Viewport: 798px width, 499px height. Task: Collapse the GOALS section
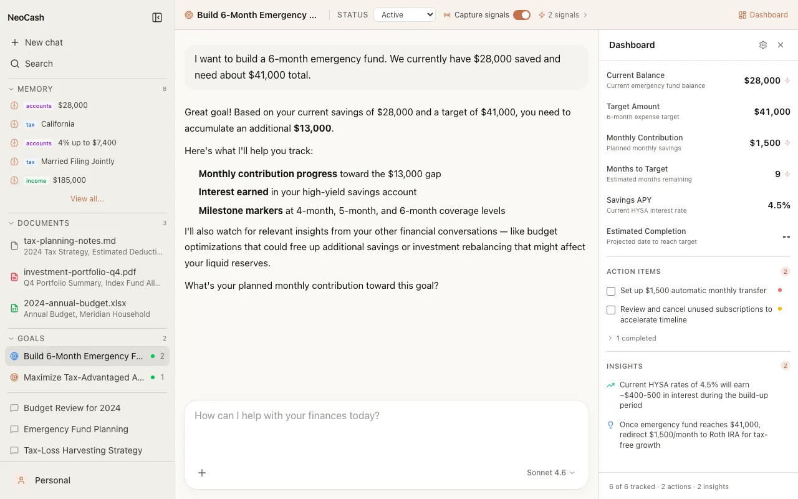(x=11, y=339)
